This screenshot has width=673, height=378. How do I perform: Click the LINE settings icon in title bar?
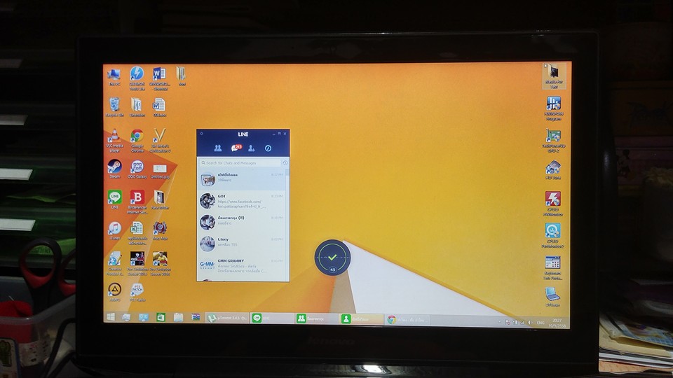pos(202,134)
